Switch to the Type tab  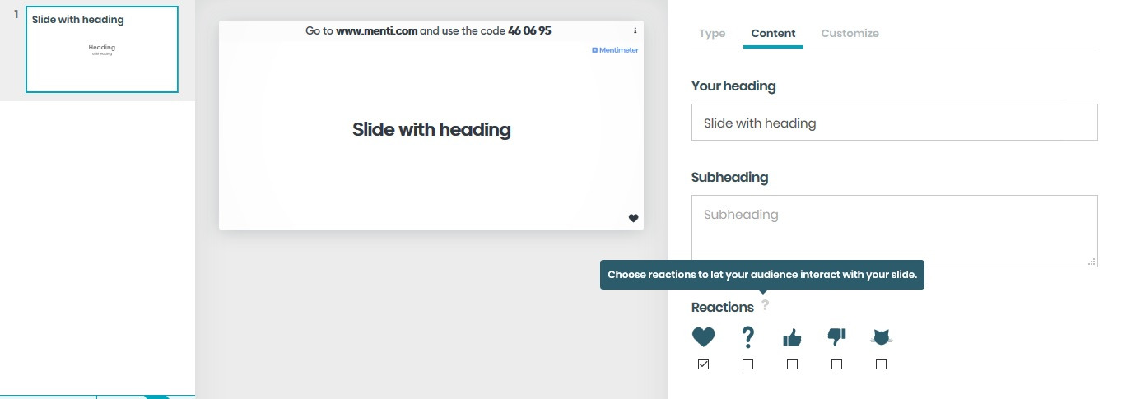712,34
